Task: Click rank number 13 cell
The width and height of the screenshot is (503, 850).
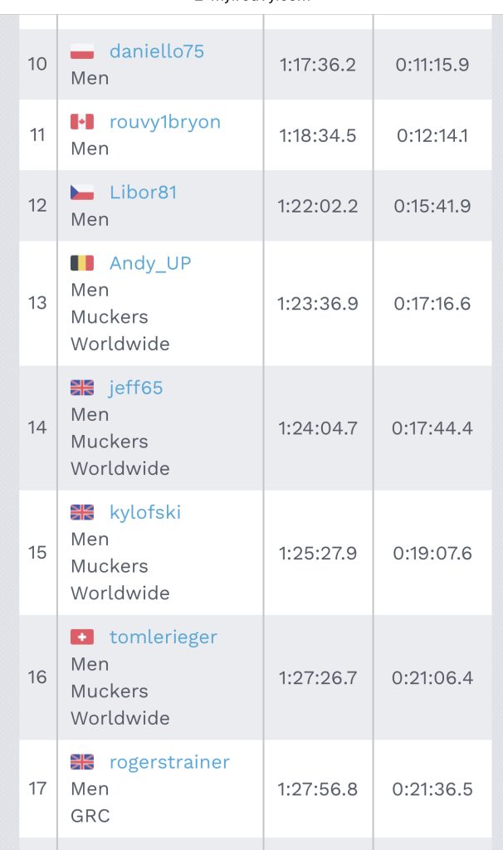Action: [x=37, y=303]
